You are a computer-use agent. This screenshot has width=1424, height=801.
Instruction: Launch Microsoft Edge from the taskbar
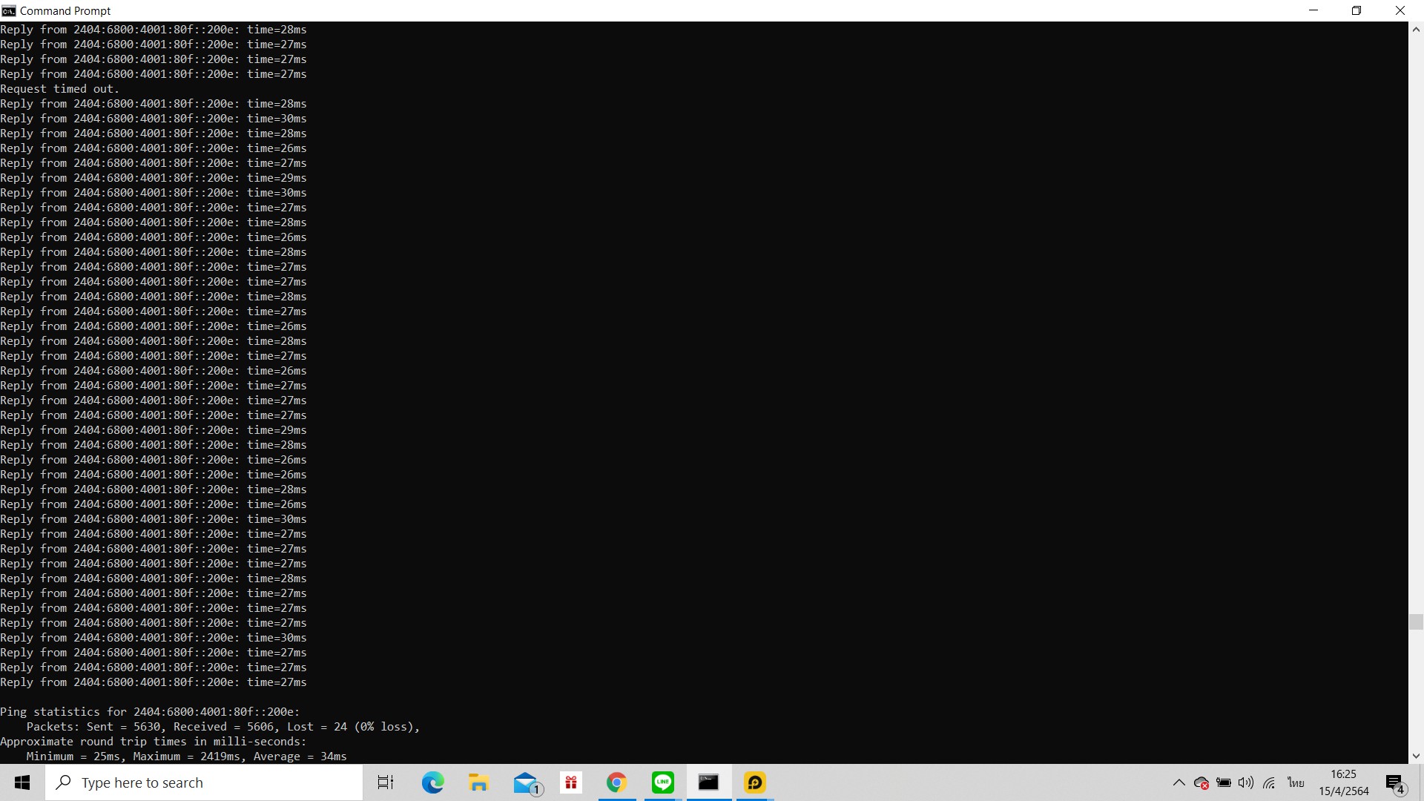pyautogui.click(x=432, y=782)
